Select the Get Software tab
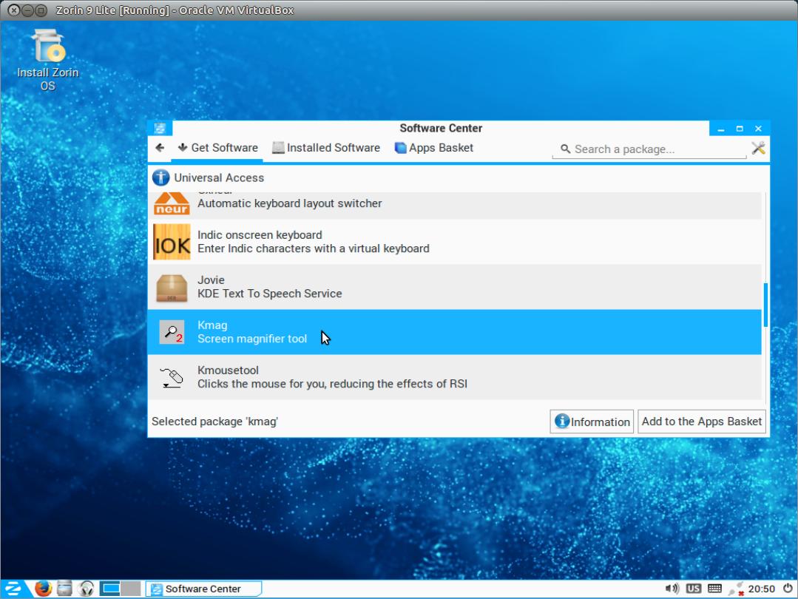This screenshot has height=599, width=798. (217, 148)
